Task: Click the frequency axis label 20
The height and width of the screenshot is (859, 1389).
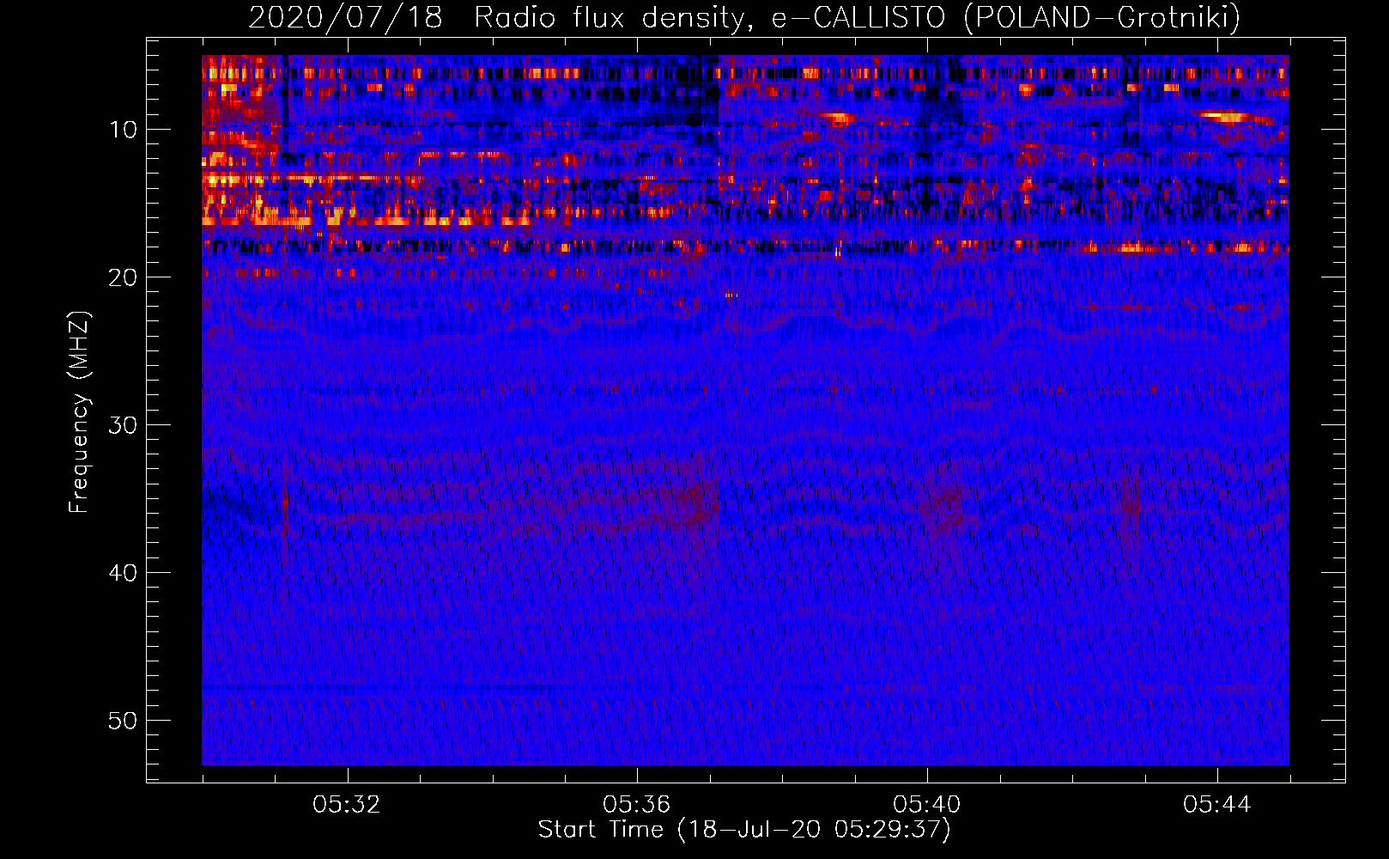Action: pos(124,277)
